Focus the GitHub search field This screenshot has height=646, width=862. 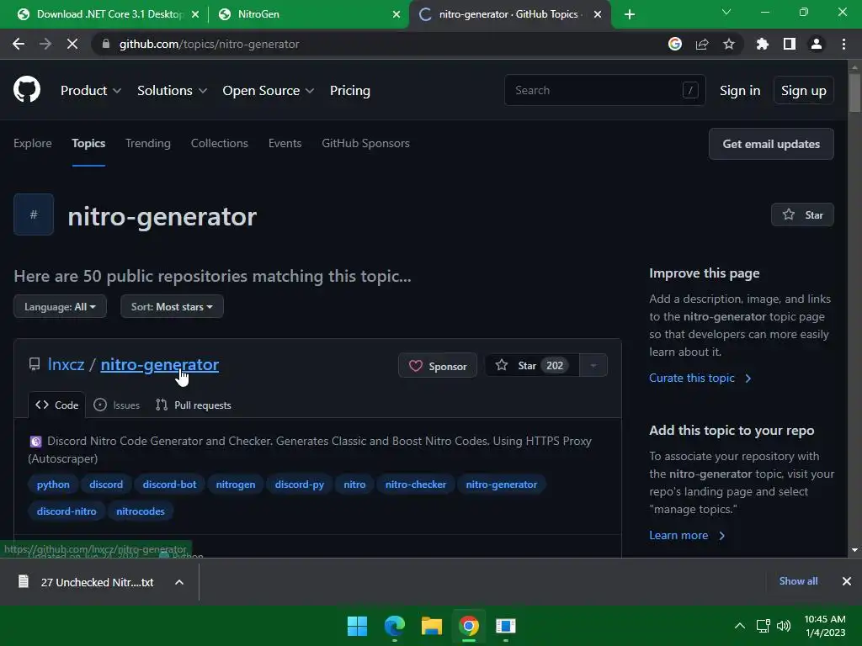(604, 90)
